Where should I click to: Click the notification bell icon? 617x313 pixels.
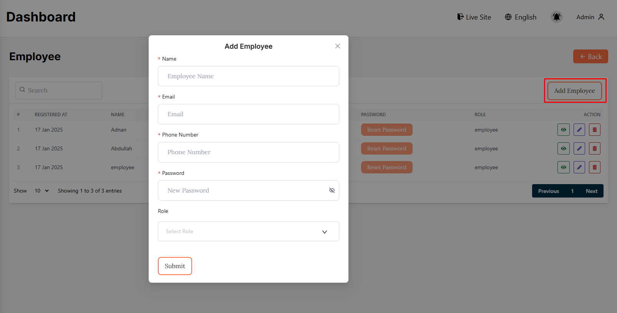pos(556,17)
